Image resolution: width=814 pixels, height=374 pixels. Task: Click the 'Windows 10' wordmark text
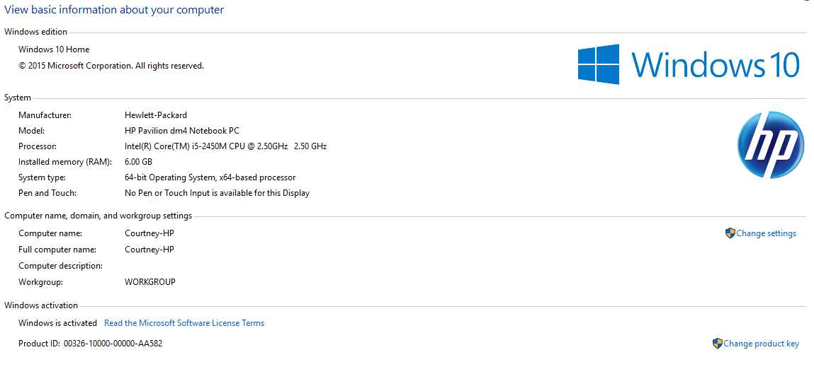(x=716, y=65)
